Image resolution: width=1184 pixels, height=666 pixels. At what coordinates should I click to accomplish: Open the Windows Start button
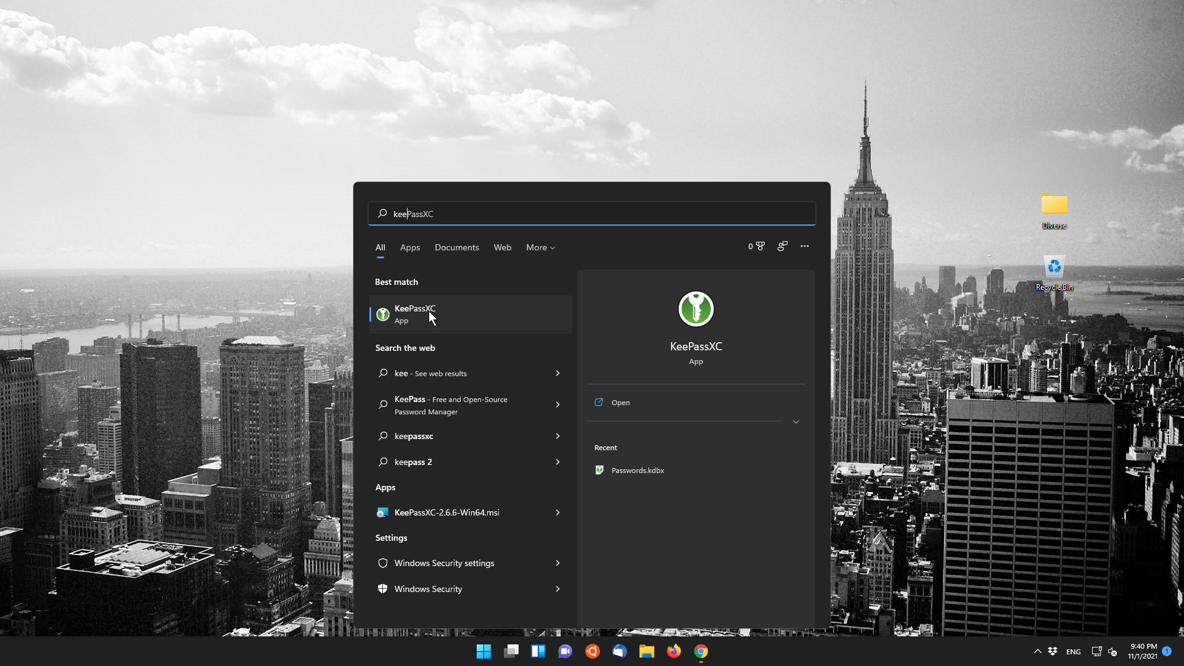pos(483,651)
